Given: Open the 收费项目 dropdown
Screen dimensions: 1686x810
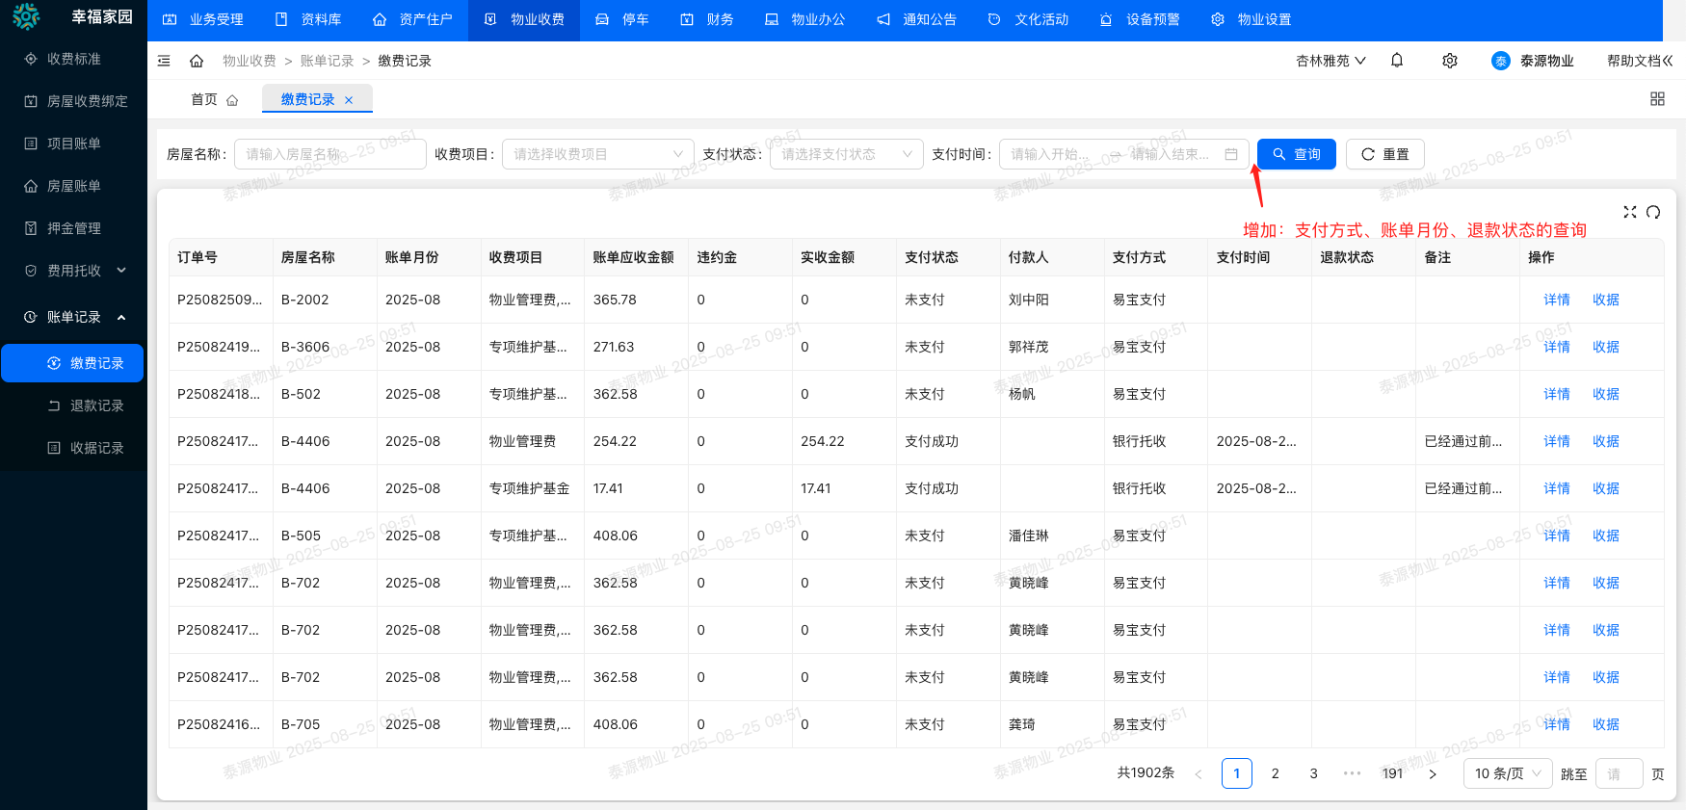Looking at the screenshot, I should point(597,154).
